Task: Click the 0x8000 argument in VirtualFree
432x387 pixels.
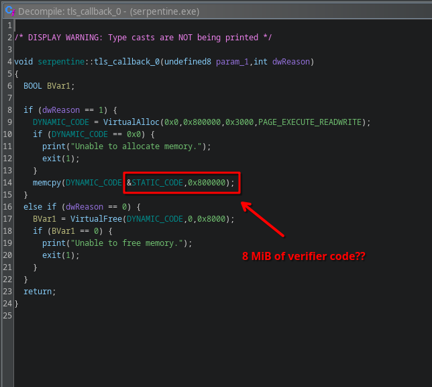Action: coord(211,219)
